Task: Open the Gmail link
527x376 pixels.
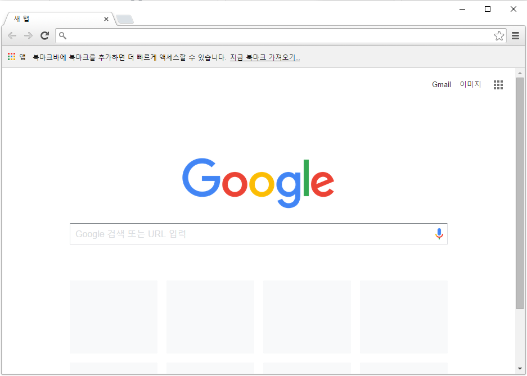Action: (442, 85)
